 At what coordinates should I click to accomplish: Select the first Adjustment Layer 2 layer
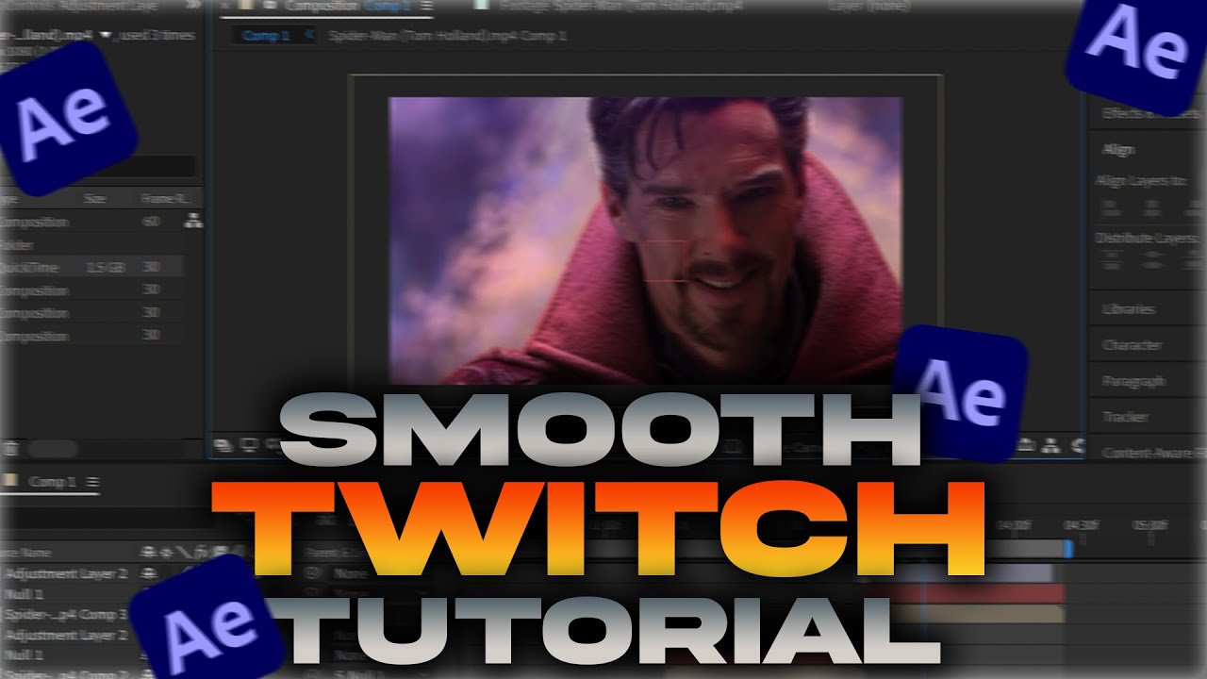pos(65,573)
